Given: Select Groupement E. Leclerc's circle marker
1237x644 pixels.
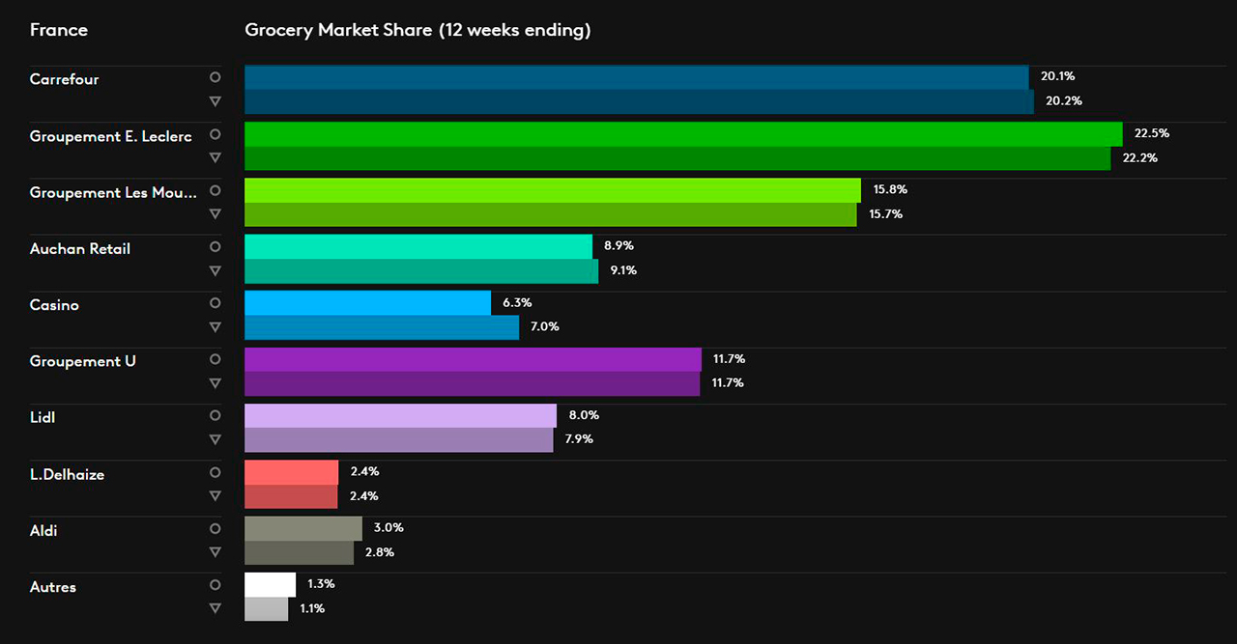Looking at the screenshot, I should pos(215,134).
